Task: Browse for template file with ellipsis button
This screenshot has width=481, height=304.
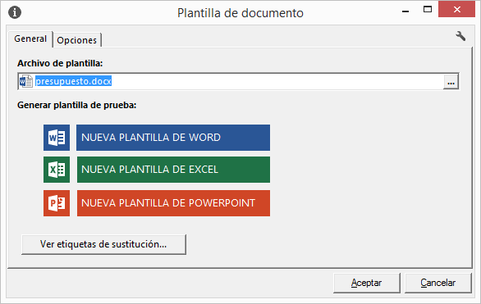Action: 451,82
